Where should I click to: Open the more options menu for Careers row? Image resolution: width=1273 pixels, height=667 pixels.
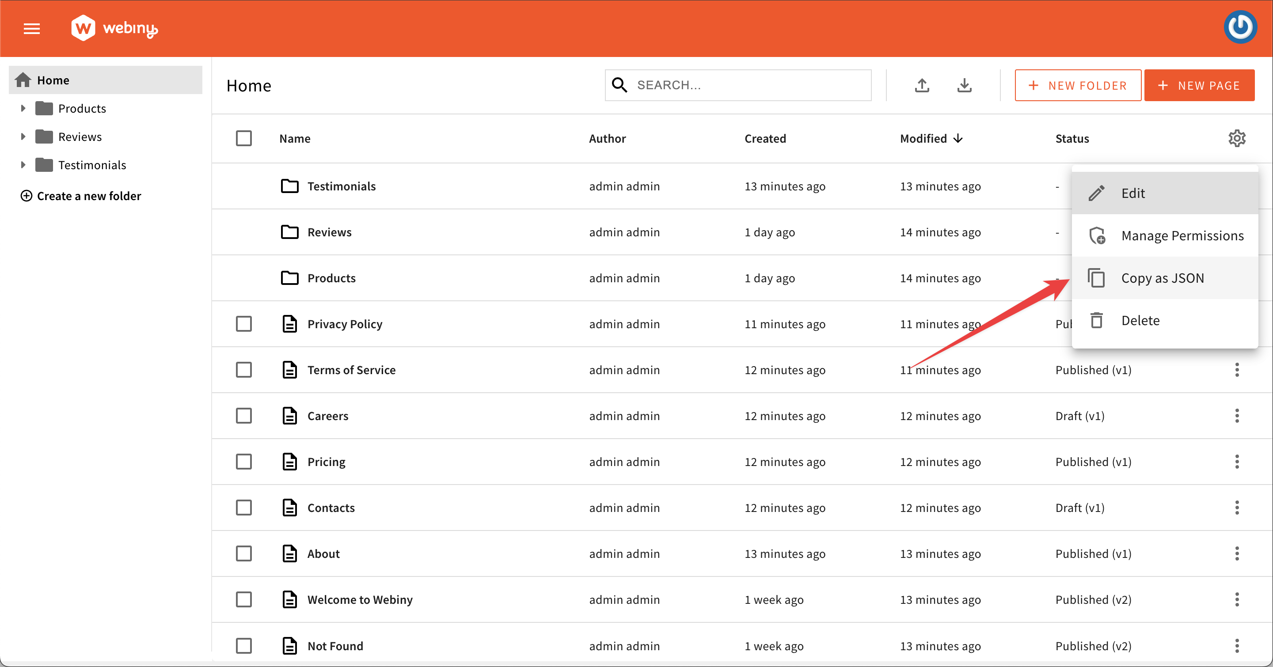(1236, 416)
